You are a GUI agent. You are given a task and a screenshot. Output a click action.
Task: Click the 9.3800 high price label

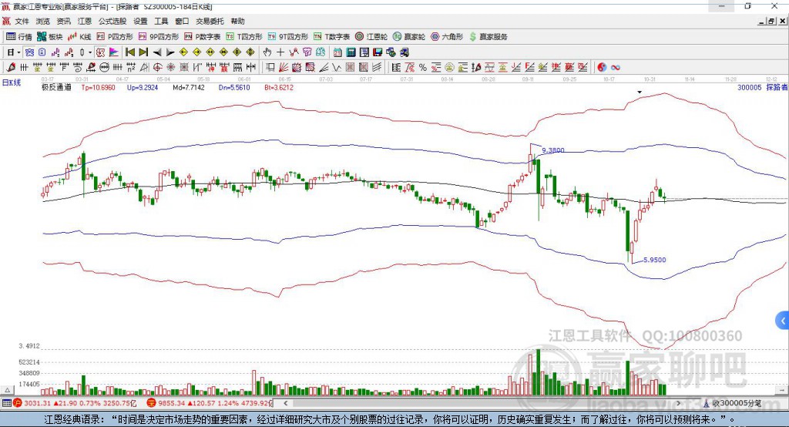click(553, 150)
